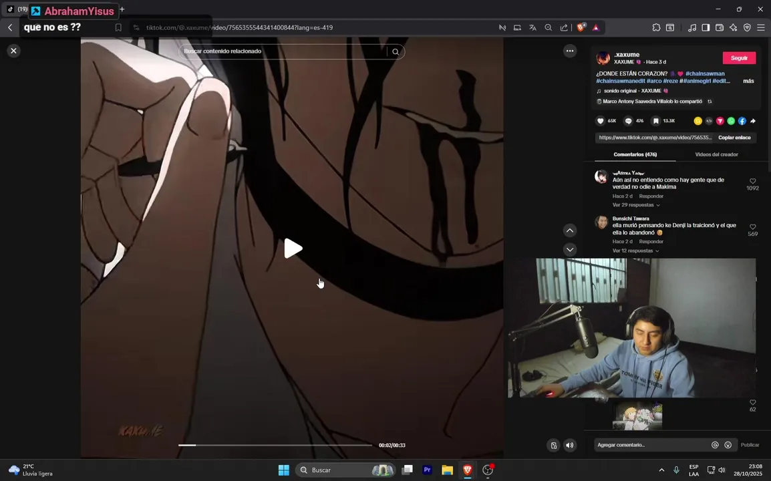Viewport: 771px width, 481px height.
Task: Click the translate page icon
Action: (x=532, y=27)
